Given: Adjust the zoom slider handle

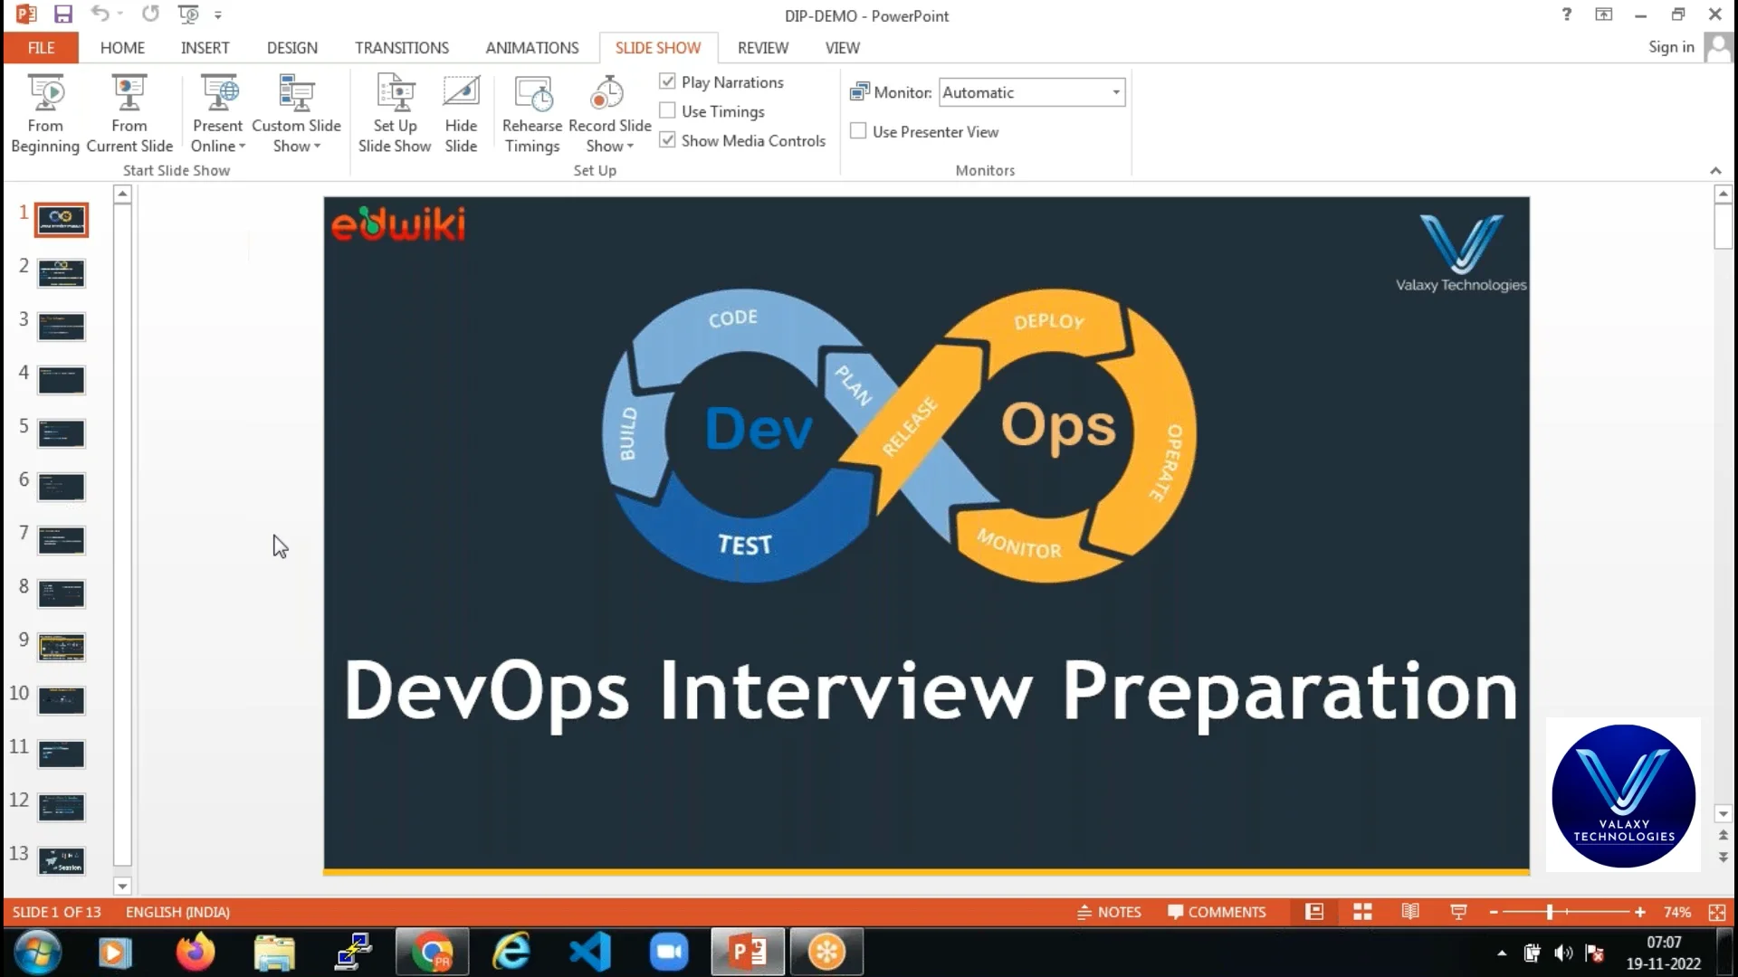Looking at the screenshot, I should [1550, 912].
